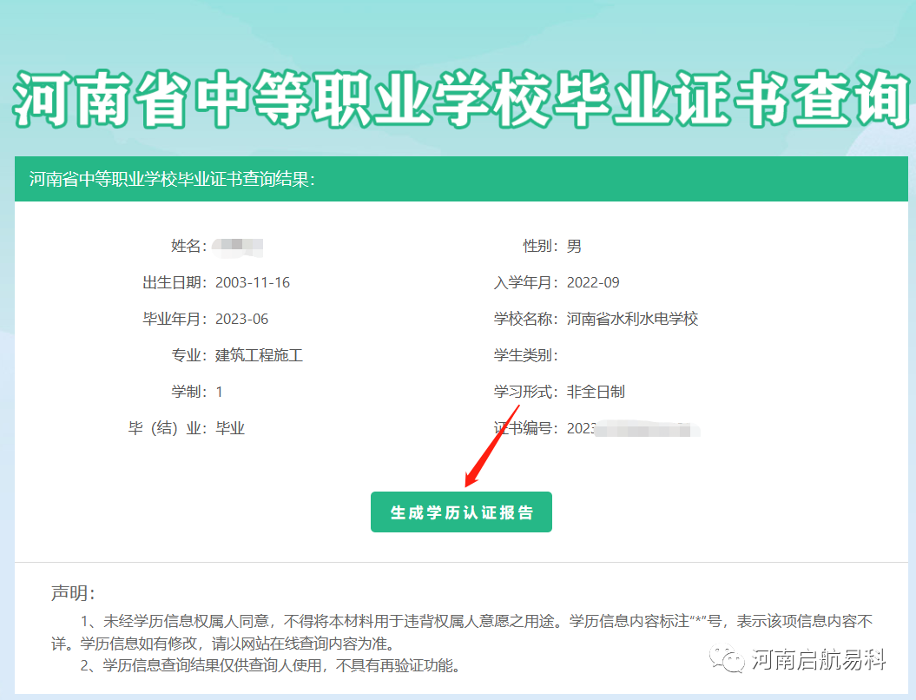Viewport: 916px width, 700px height.
Task: Click the 学习形式 label
Action: point(525,392)
